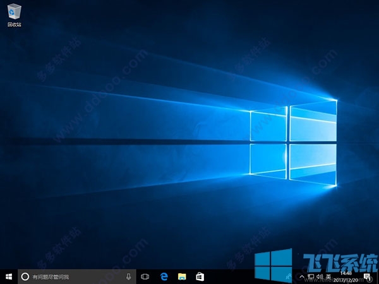The height and width of the screenshot is (284, 379).
Task: Select the Recycle Bin desktop icon
Action: coord(13,11)
